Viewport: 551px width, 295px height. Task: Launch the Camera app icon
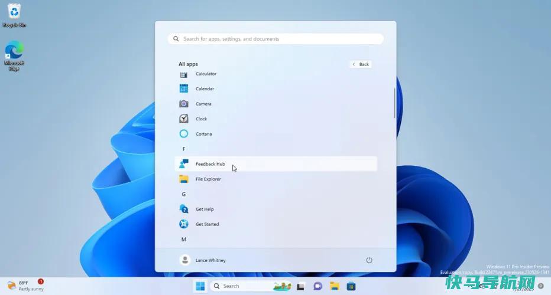click(184, 104)
